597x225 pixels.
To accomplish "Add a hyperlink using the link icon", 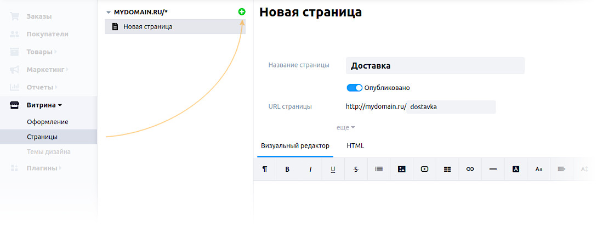I will (x=470, y=170).
